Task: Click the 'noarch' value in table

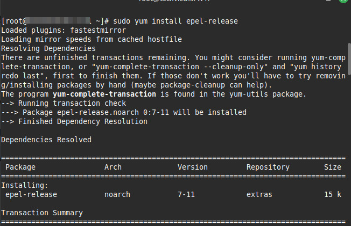Action: coord(117,195)
